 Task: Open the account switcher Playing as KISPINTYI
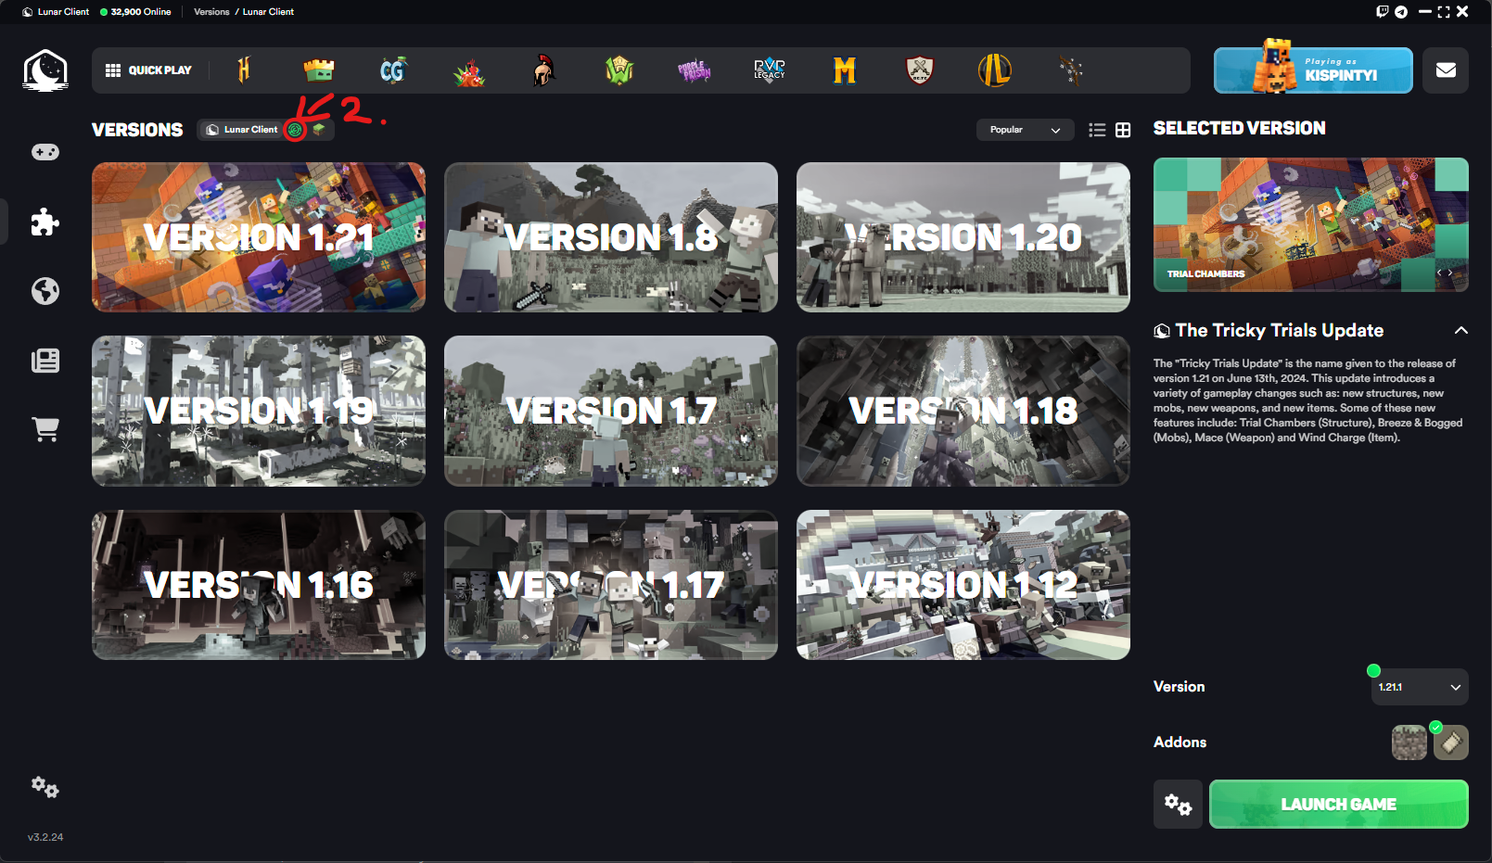coord(1313,70)
